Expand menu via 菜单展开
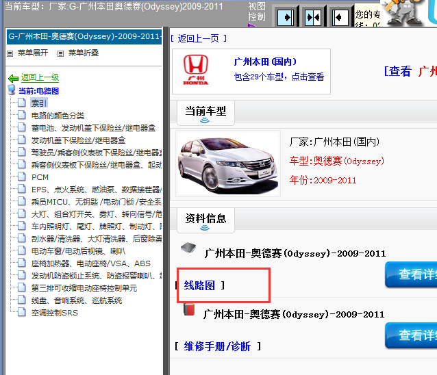437x375 pixels. [33, 53]
